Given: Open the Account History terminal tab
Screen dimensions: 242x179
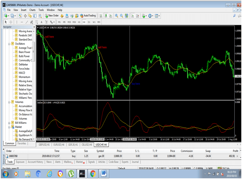Looking at the screenshot, I should tap(36, 162).
